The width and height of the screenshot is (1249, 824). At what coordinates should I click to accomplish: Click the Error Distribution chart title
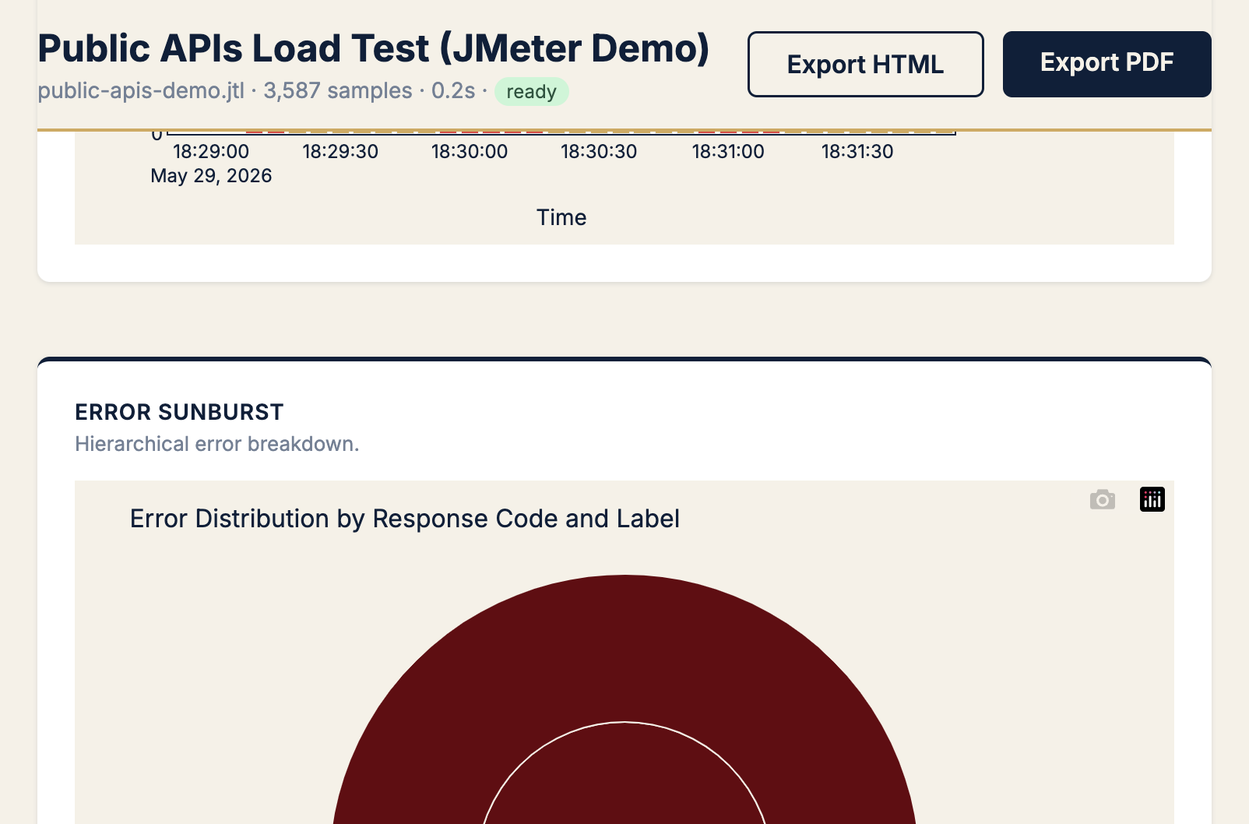(405, 519)
